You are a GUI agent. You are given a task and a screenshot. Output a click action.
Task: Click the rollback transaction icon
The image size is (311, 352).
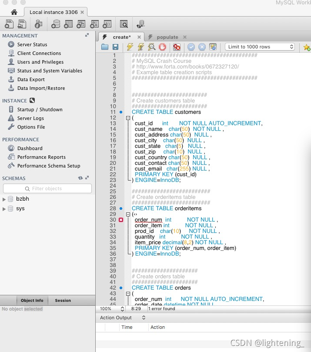click(202, 47)
